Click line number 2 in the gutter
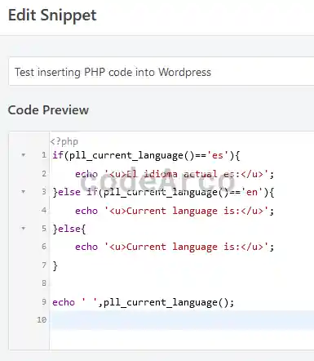The image size is (314, 361). pos(44,174)
